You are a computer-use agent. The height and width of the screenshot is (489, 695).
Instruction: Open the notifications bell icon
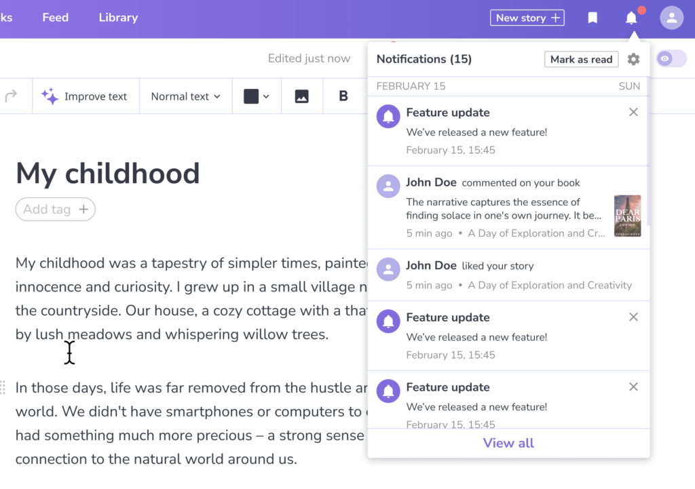click(x=631, y=18)
